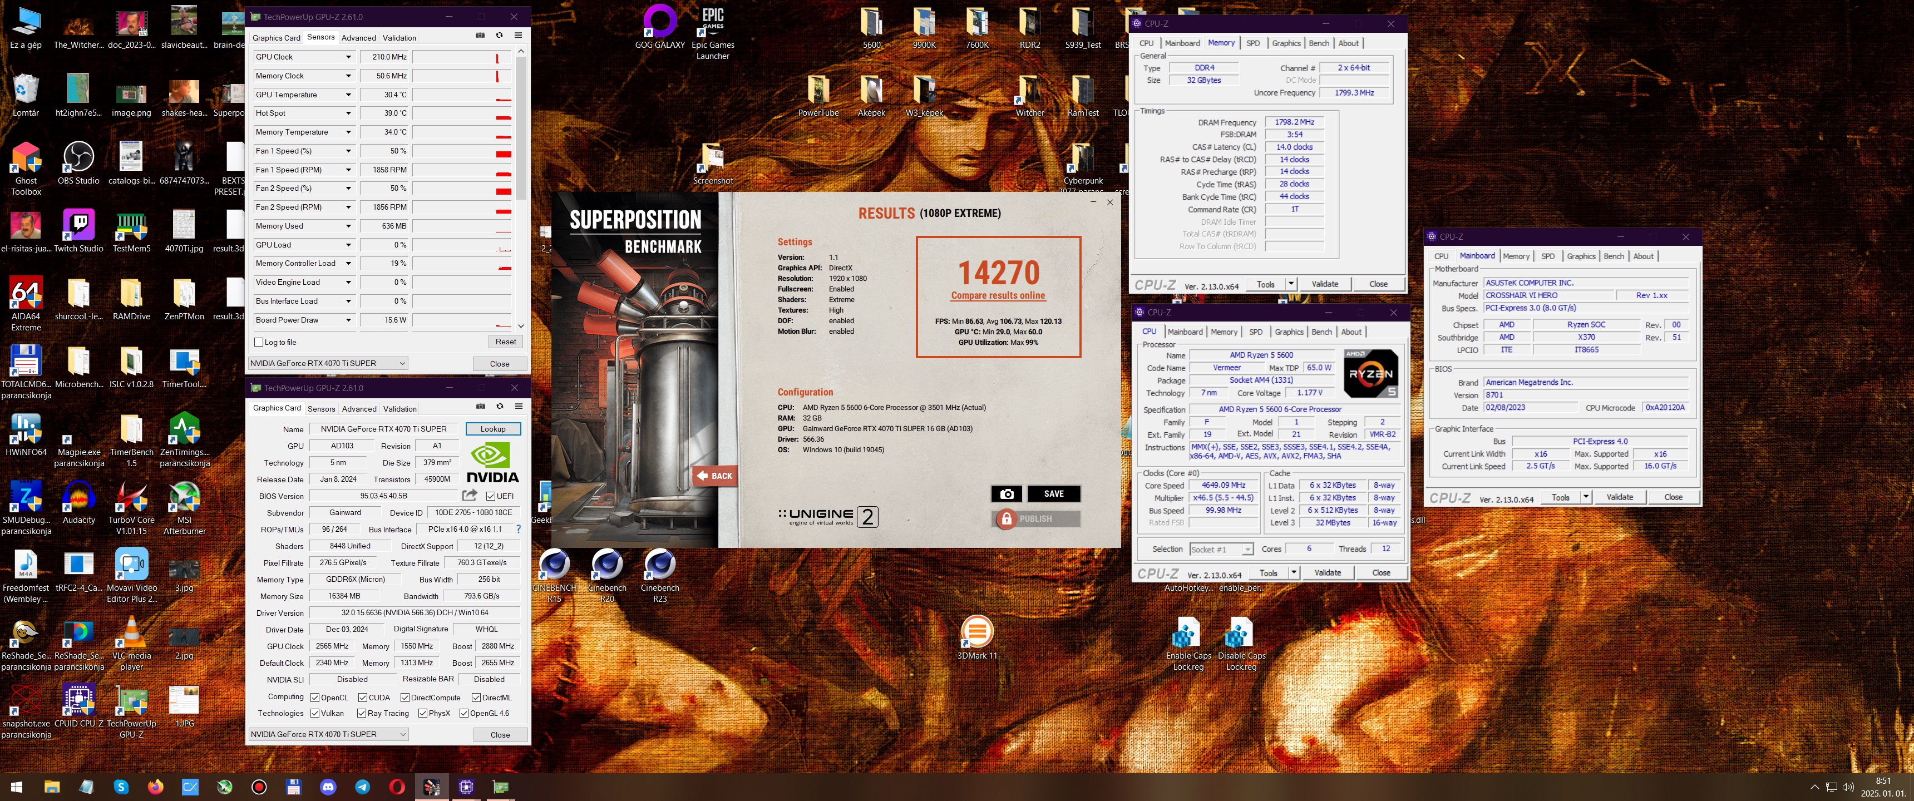Open AIDA64 Extreme desktop icon
The image size is (1914, 801).
pyautogui.click(x=26, y=304)
